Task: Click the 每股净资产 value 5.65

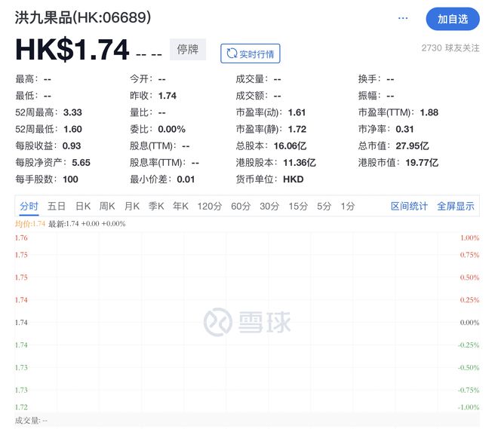Action: (81, 162)
